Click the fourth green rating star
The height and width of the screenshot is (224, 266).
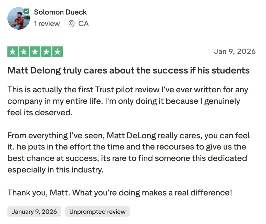pyautogui.click(x=46, y=52)
